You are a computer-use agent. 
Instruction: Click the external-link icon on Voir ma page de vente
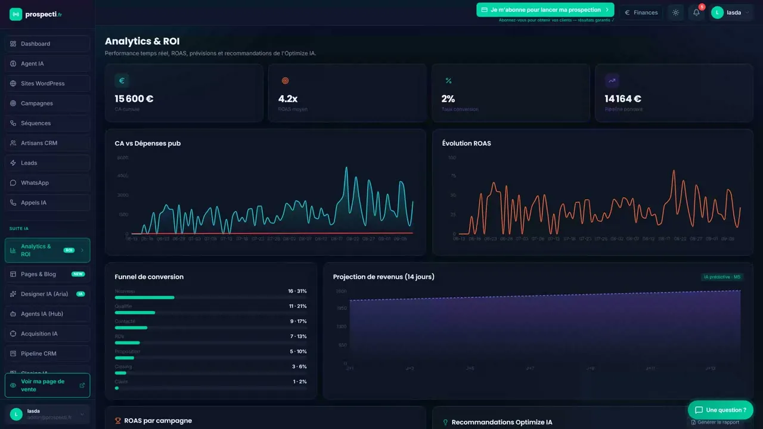[82, 386]
